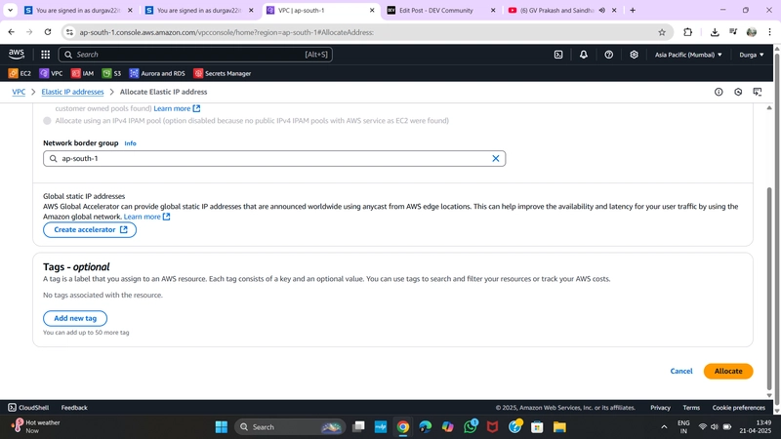Open the S3 favorite shortcut
The height and width of the screenshot is (439, 781).
111,73
